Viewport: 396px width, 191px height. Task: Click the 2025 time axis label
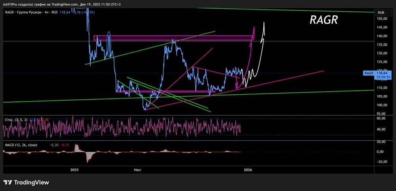click(74, 170)
